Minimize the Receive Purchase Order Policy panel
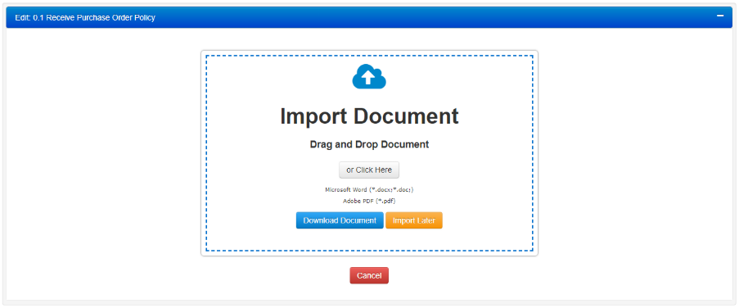The width and height of the screenshot is (739, 308). [719, 16]
